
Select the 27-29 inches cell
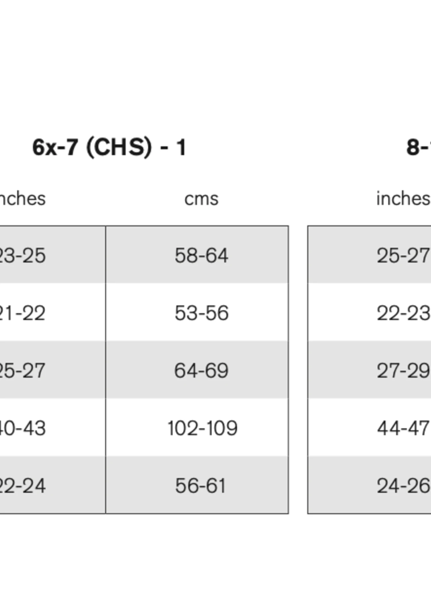(x=403, y=370)
